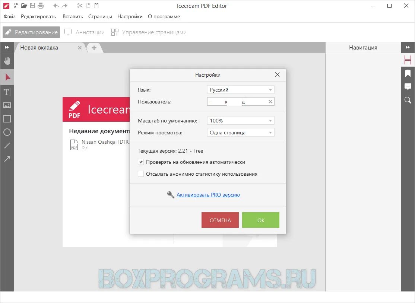Screen dimensions: 415x303
Task: Save document with floppy disk icon
Action: 32,6
